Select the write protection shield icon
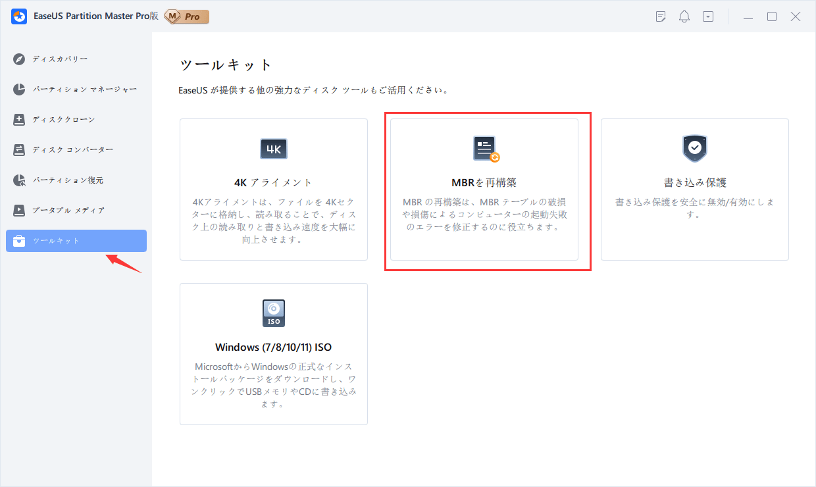Screen dimensions: 816x487 tap(694, 149)
